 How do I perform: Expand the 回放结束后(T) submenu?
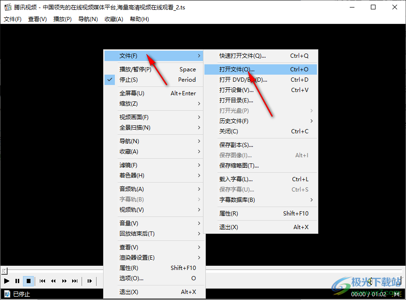(154, 234)
